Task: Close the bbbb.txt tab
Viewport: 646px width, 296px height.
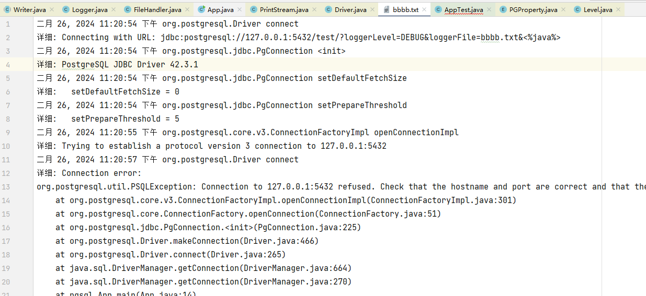Action: pyautogui.click(x=424, y=9)
